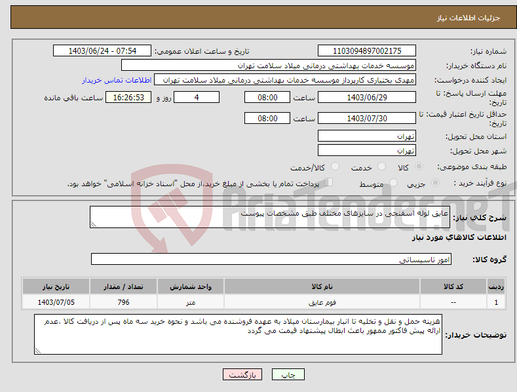
Task: Click the response deadline date 1403/06/29
Action: click(367, 97)
